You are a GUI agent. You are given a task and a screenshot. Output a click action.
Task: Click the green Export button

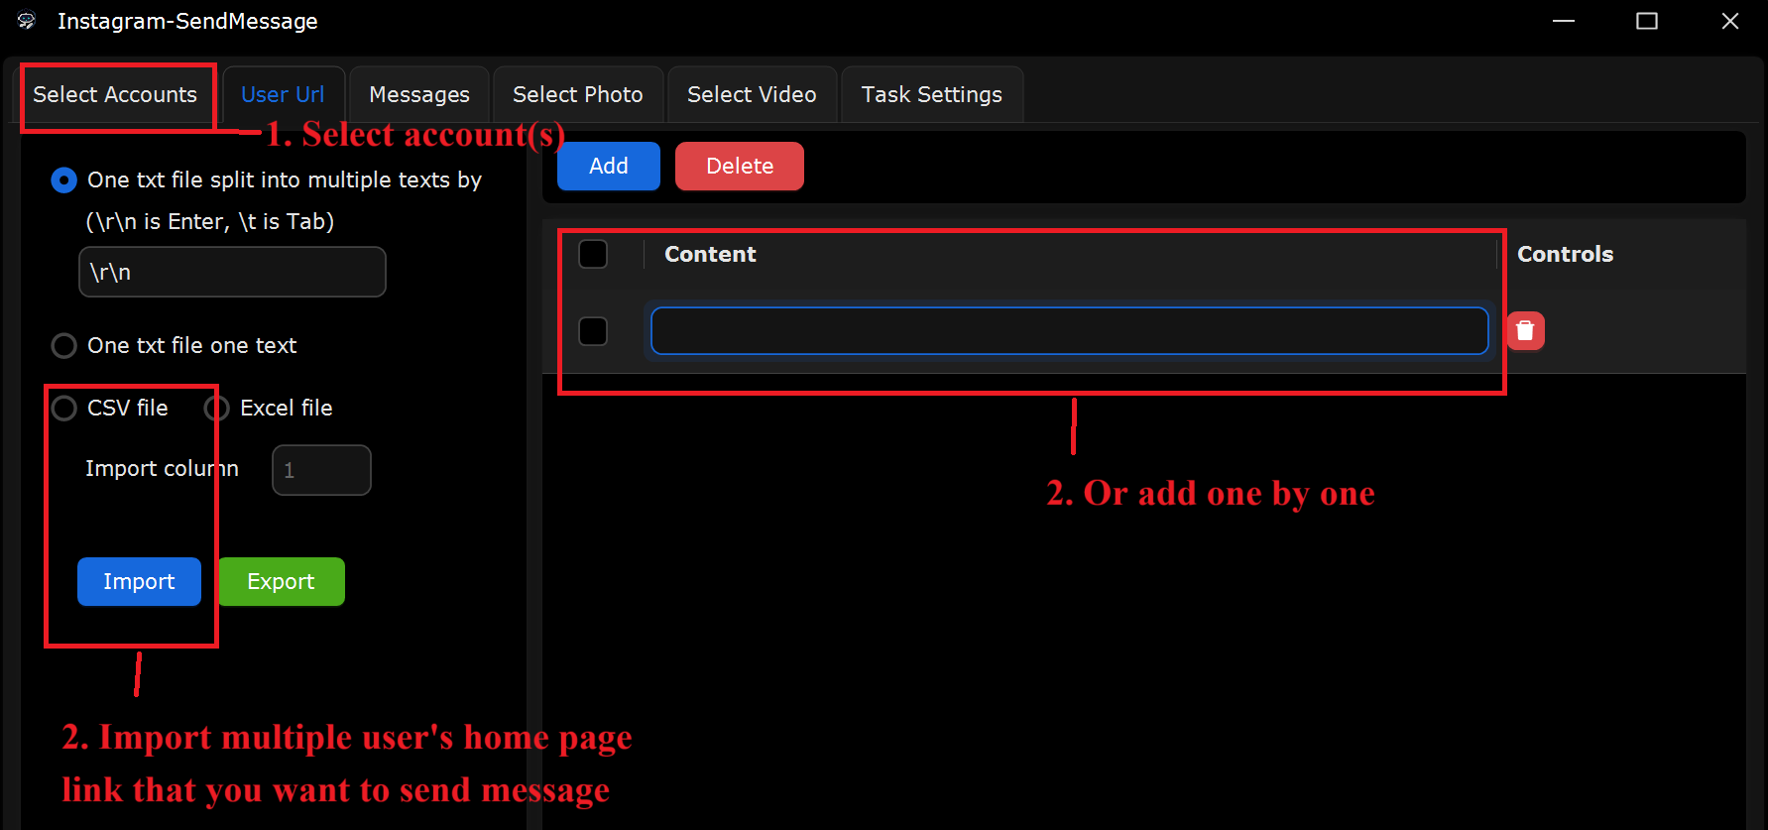pos(282,581)
